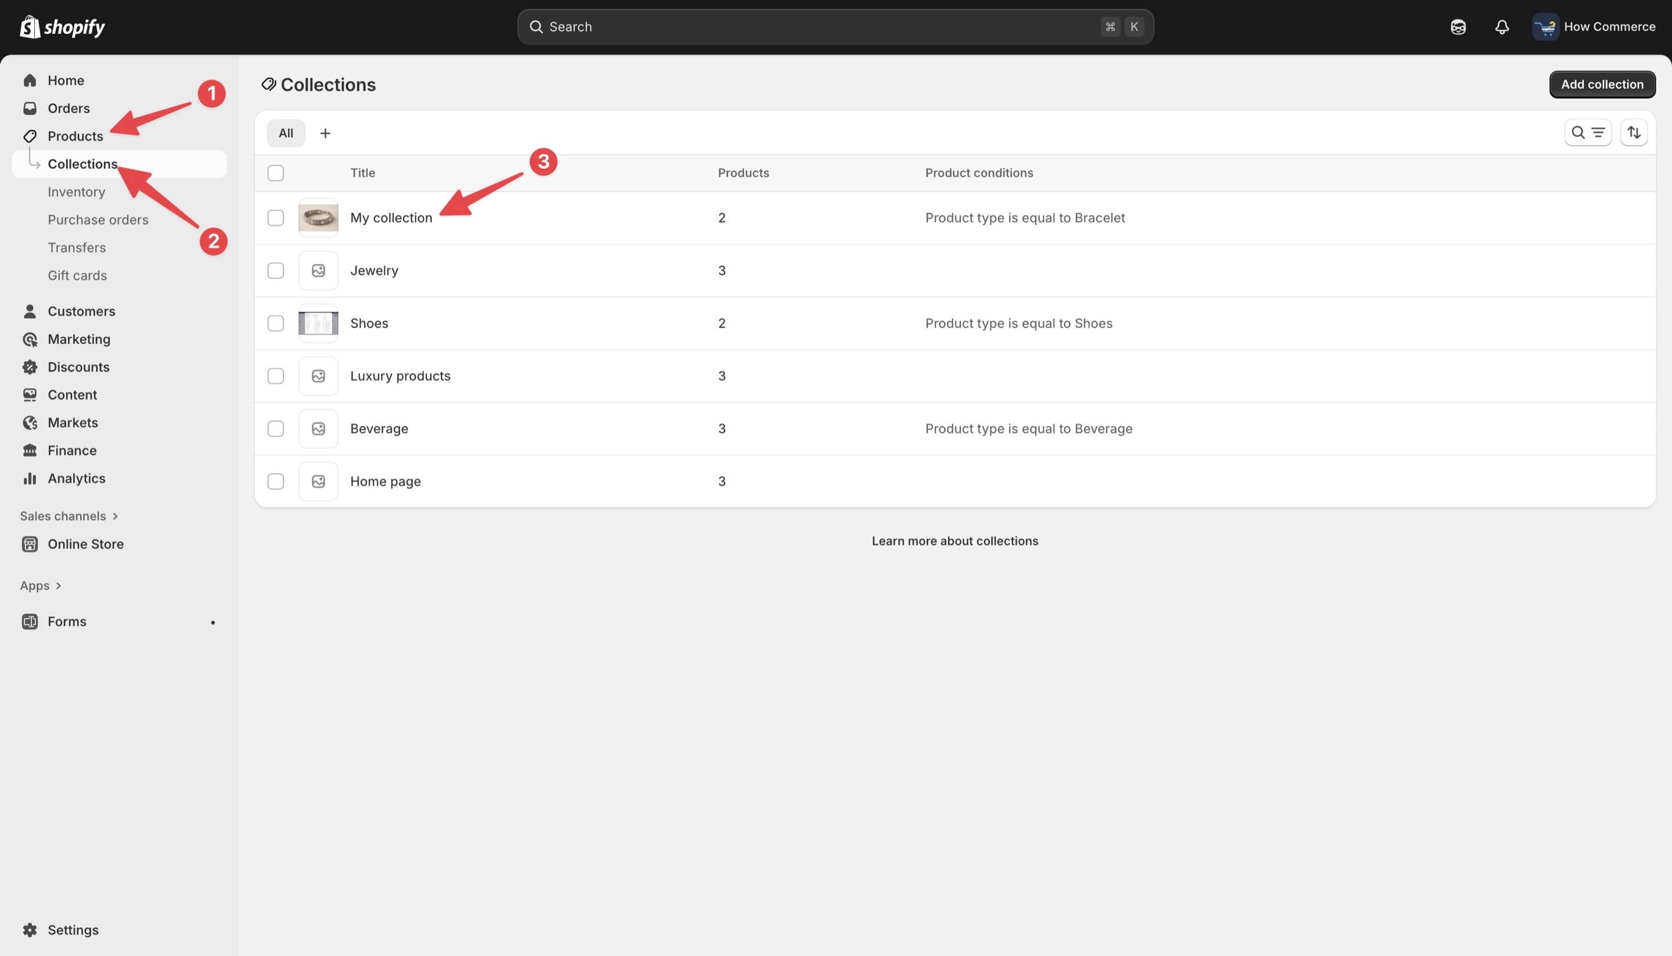1672x956 pixels.
Task: Add a new view with plus icon
Action: click(x=325, y=134)
